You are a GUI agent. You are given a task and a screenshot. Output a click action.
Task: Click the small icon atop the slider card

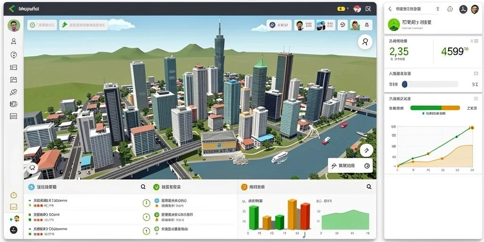coord(475,74)
